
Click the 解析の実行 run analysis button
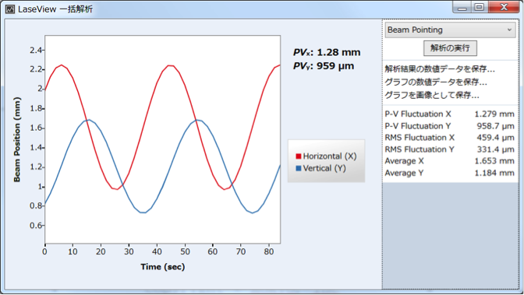click(x=450, y=48)
